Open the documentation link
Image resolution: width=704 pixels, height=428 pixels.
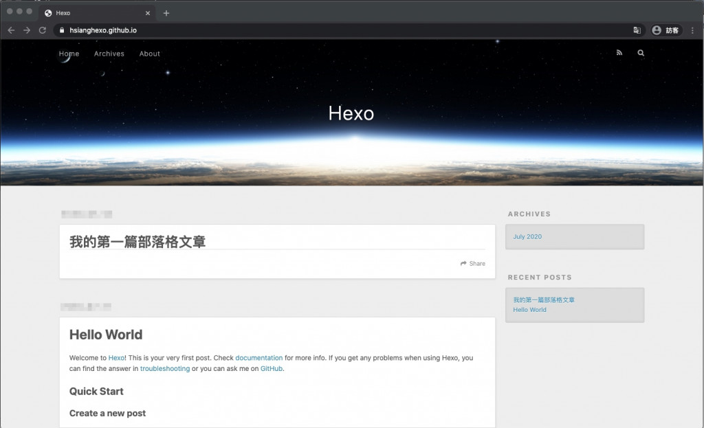coord(259,357)
